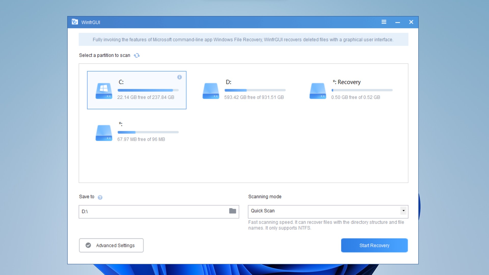Click the folder browser icon
The width and height of the screenshot is (489, 275).
point(233,211)
